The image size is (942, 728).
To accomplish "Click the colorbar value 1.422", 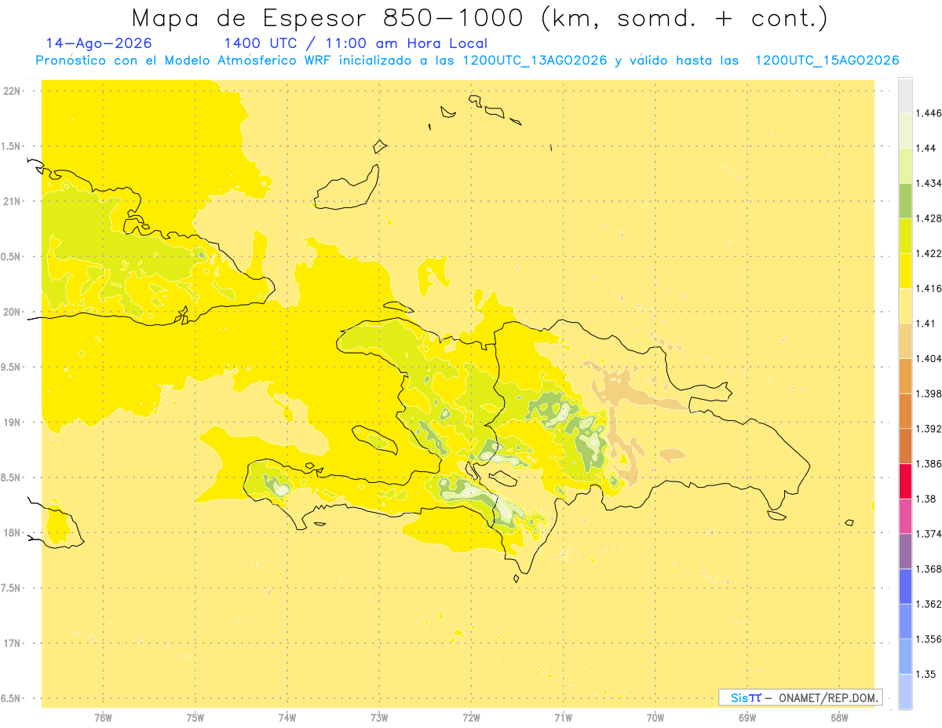I will (x=929, y=253).
